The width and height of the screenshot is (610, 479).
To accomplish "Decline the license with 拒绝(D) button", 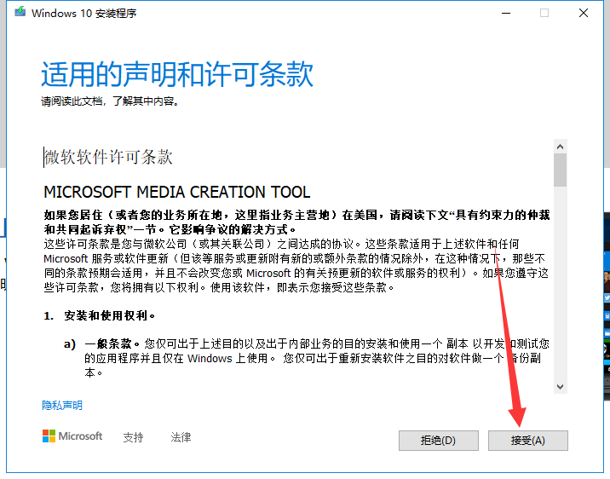I will click(x=439, y=441).
